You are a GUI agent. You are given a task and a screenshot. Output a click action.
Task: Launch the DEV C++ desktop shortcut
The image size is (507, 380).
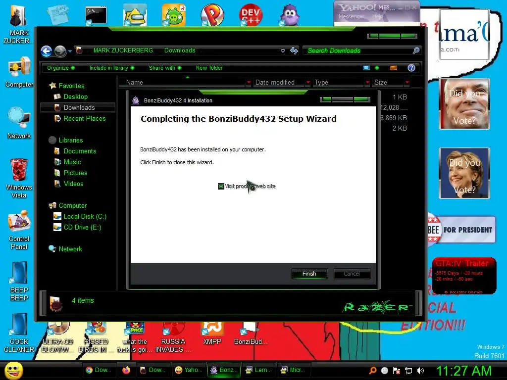(251, 15)
